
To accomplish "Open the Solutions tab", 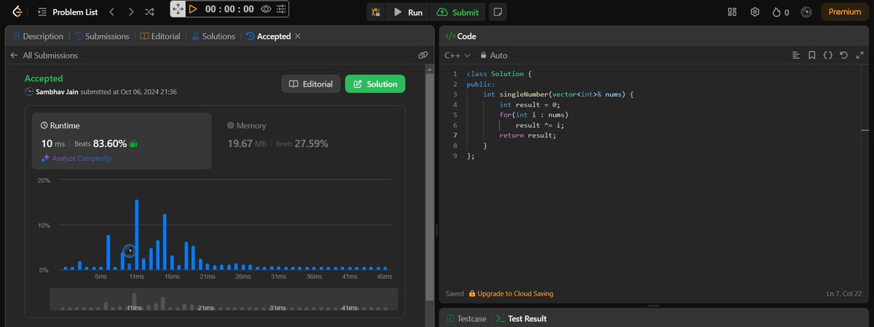I will (213, 36).
